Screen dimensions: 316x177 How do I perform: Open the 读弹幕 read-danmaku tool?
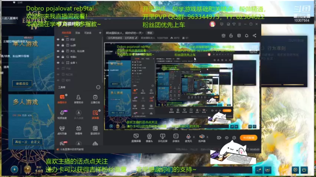coord(95,114)
